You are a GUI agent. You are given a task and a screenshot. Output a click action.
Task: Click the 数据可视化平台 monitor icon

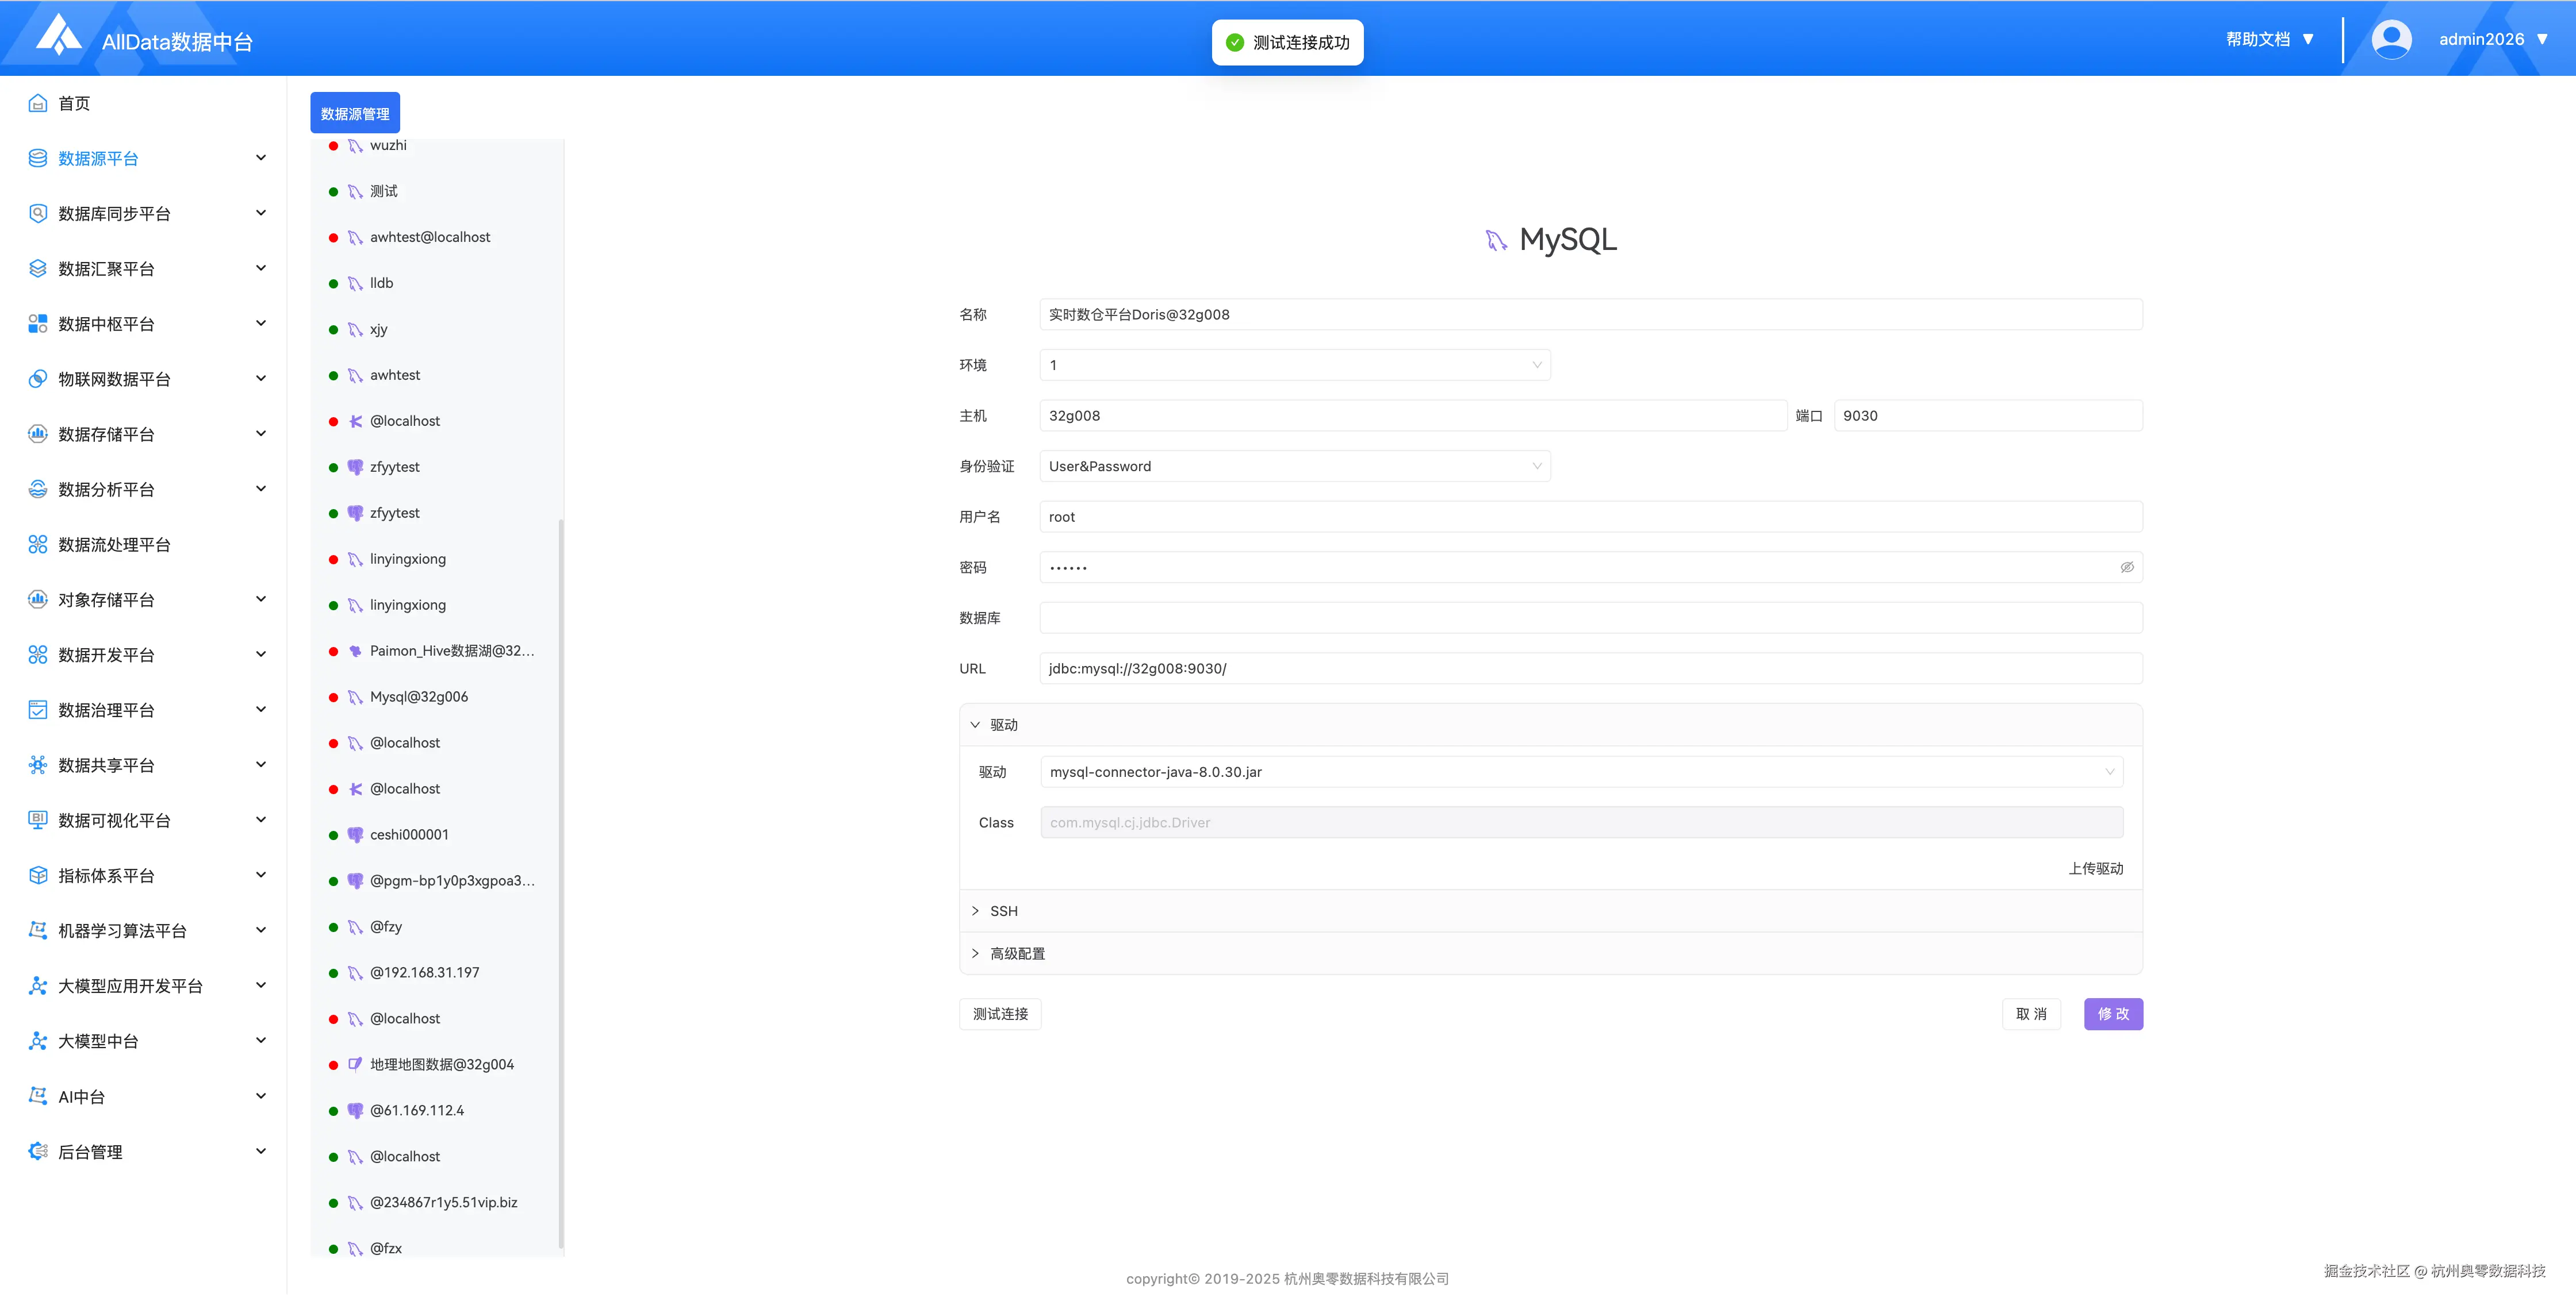coord(38,819)
